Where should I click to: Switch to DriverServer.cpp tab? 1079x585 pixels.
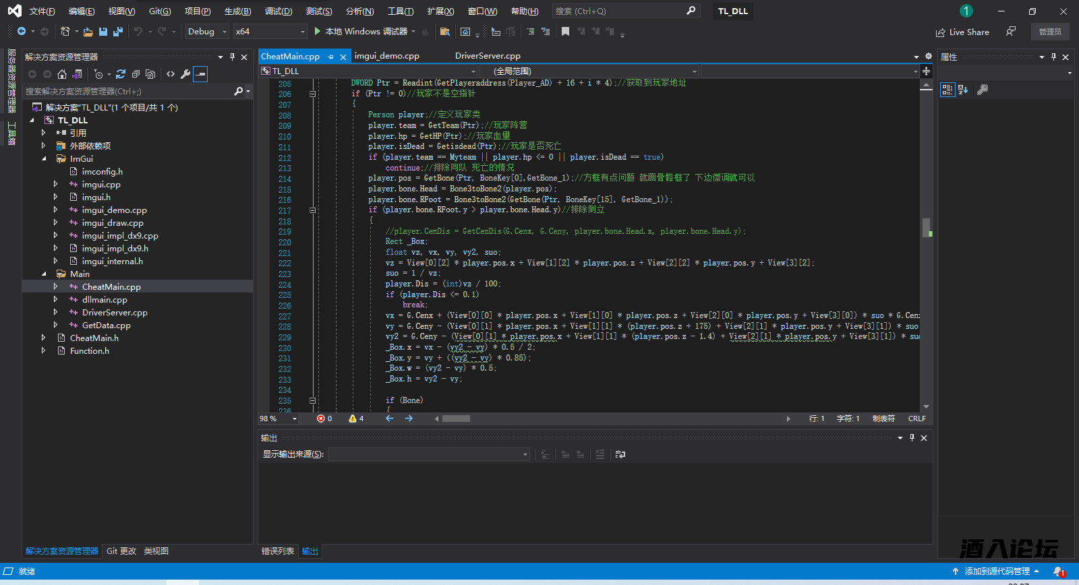[488, 56]
